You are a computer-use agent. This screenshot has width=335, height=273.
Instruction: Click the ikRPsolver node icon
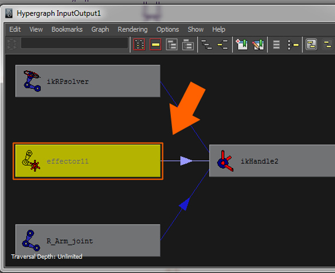32,81
